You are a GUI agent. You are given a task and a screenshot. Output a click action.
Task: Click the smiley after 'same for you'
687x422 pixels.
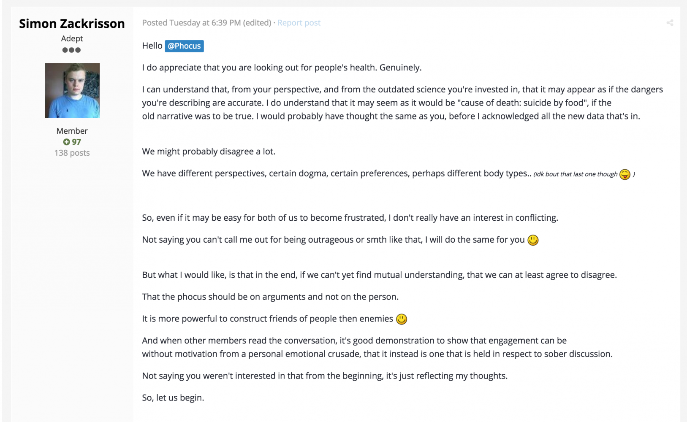tap(533, 240)
